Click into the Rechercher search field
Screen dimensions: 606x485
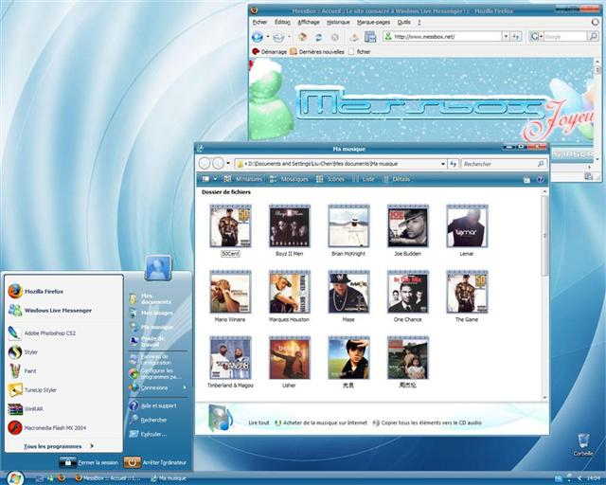499,164
